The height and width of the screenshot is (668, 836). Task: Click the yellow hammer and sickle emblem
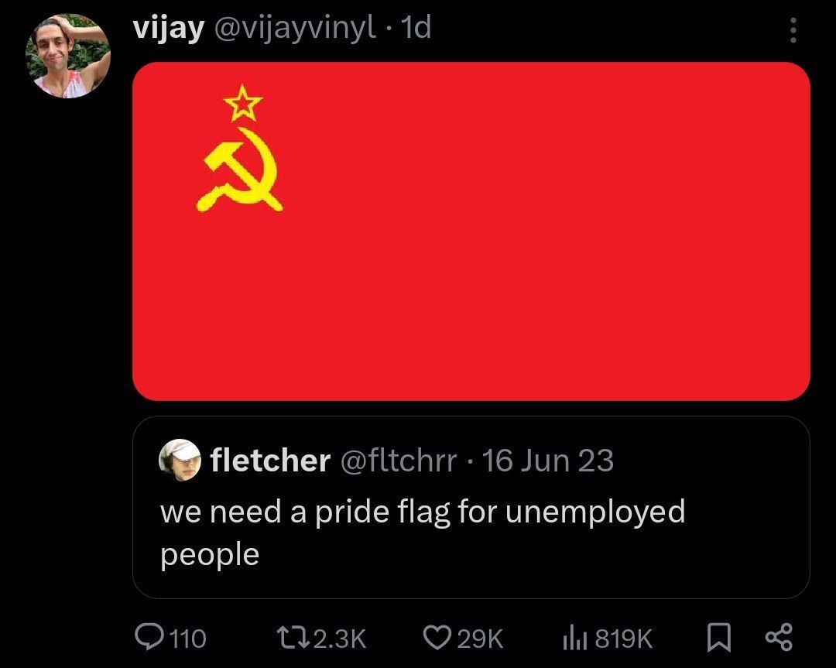tap(240, 170)
